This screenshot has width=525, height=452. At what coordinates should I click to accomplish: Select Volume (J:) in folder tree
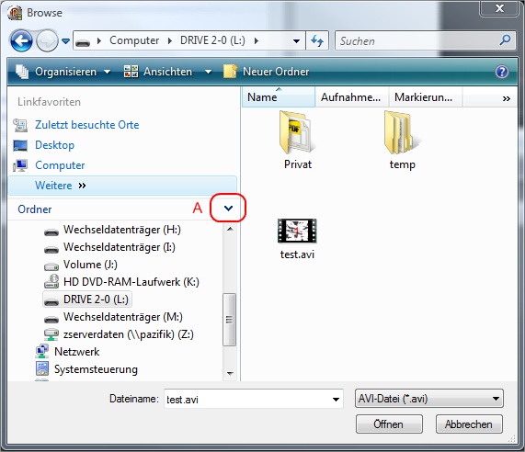pyautogui.click(x=90, y=265)
